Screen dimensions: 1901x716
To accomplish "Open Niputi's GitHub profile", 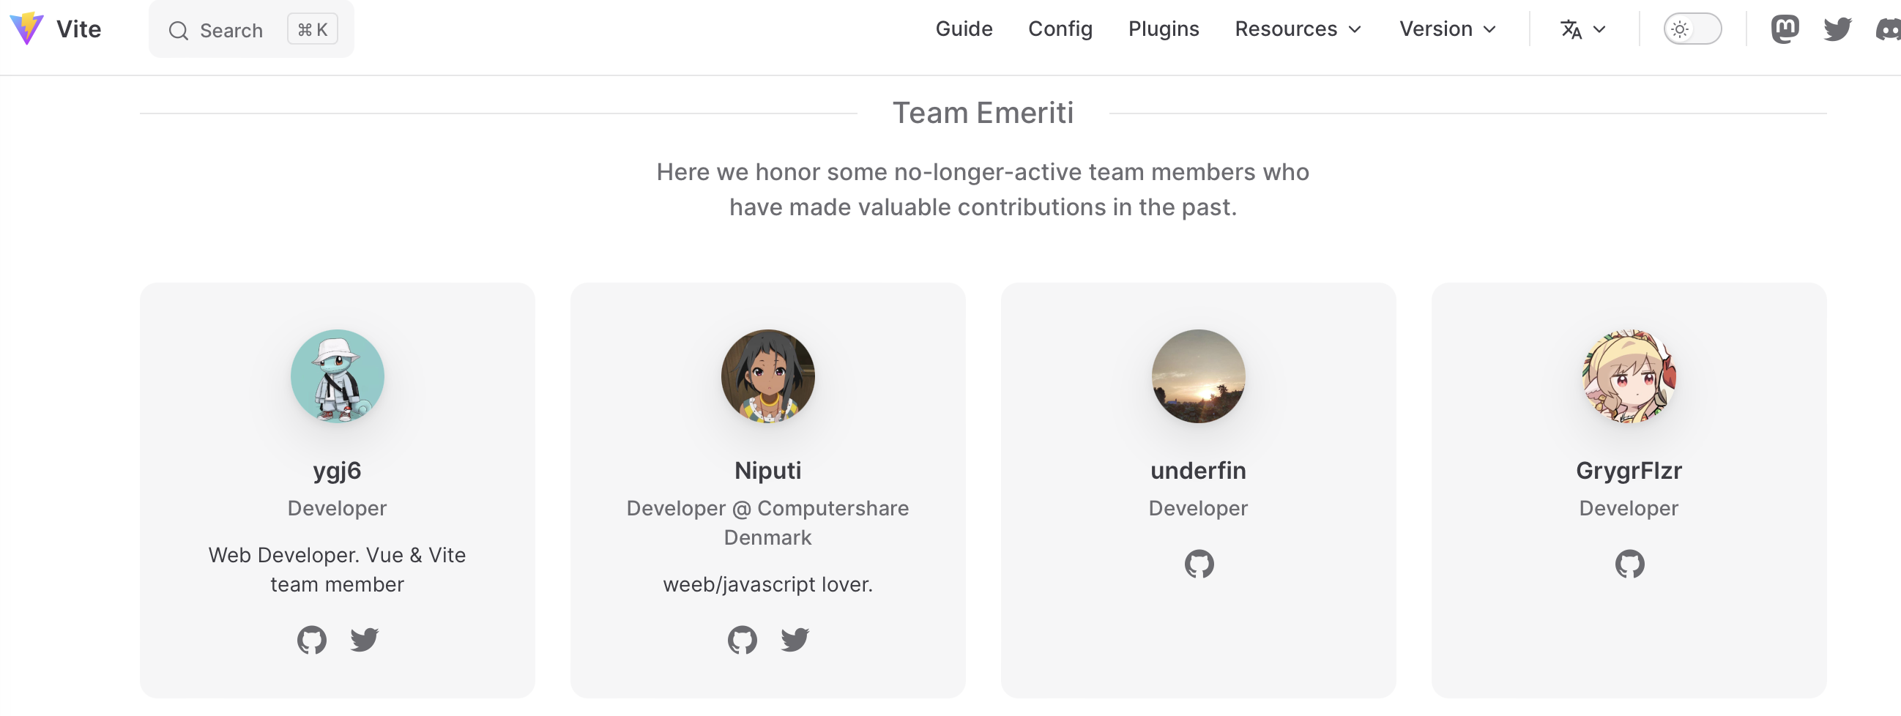I will (742, 639).
